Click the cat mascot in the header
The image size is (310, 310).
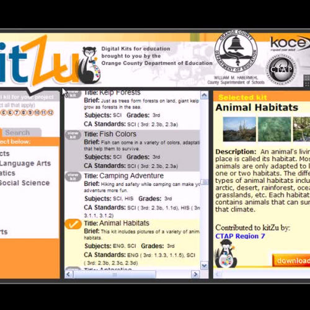pyautogui.click(x=90, y=65)
